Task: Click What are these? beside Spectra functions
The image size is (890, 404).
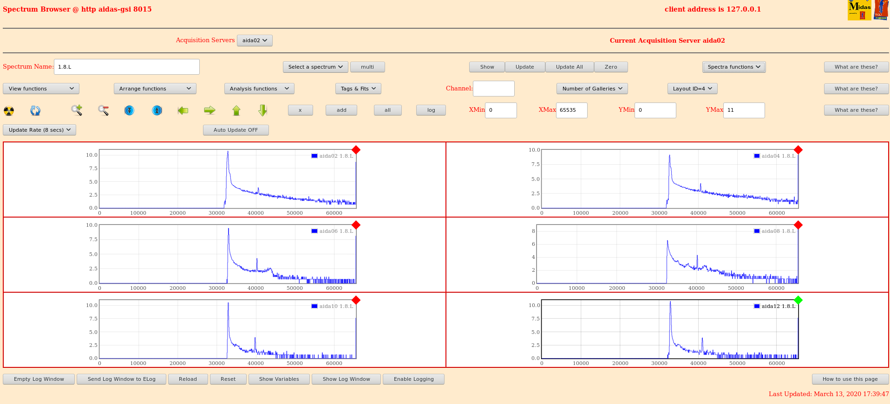Action: point(856,67)
